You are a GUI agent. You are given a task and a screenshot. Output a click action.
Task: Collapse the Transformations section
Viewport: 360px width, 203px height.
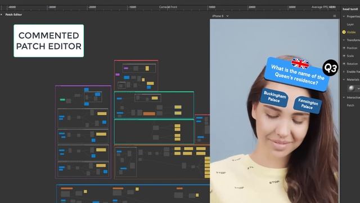point(344,40)
